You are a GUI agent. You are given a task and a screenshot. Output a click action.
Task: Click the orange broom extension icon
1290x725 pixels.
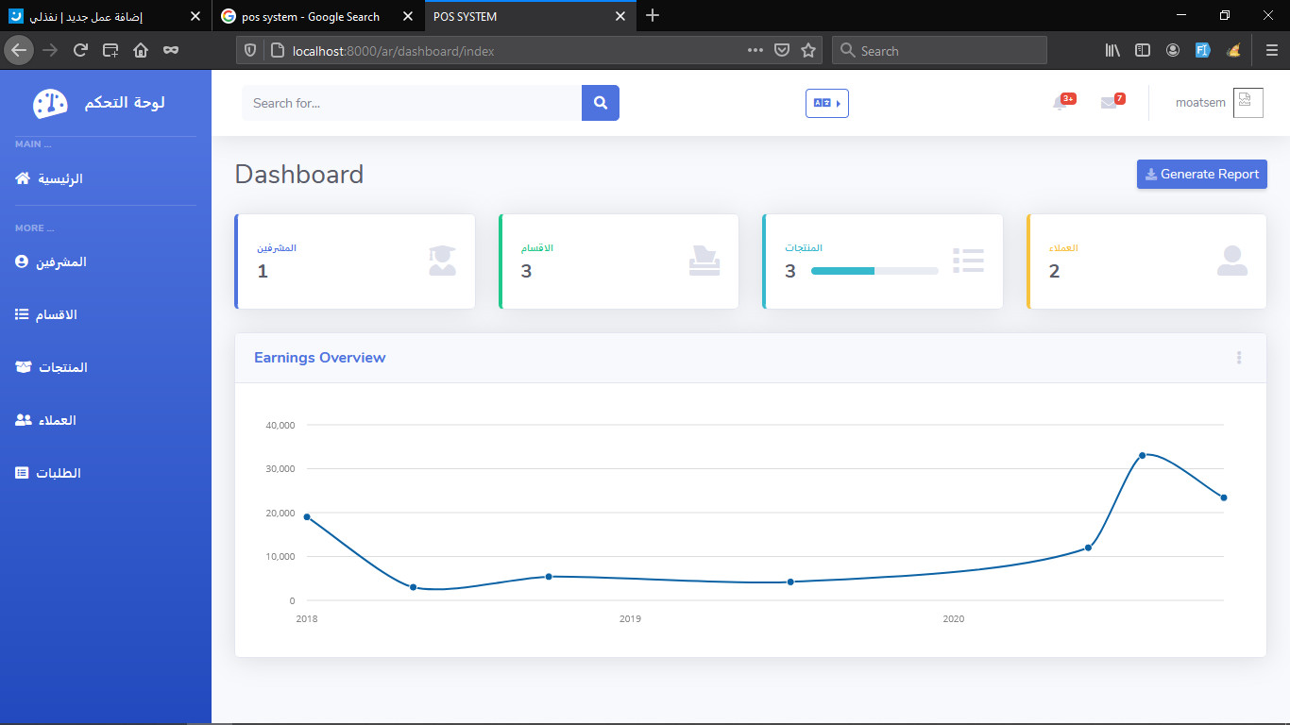tap(1233, 50)
